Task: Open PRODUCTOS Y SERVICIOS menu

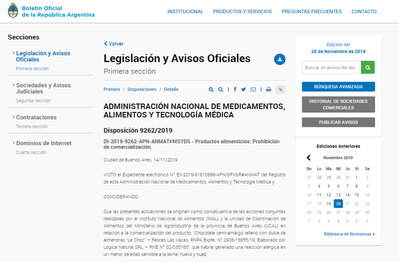Action: click(x=242, y=11)
